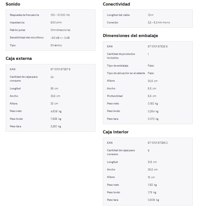
Task: Select the Caja interior heading
Action: pyautogui.click(x=116, y=132)
